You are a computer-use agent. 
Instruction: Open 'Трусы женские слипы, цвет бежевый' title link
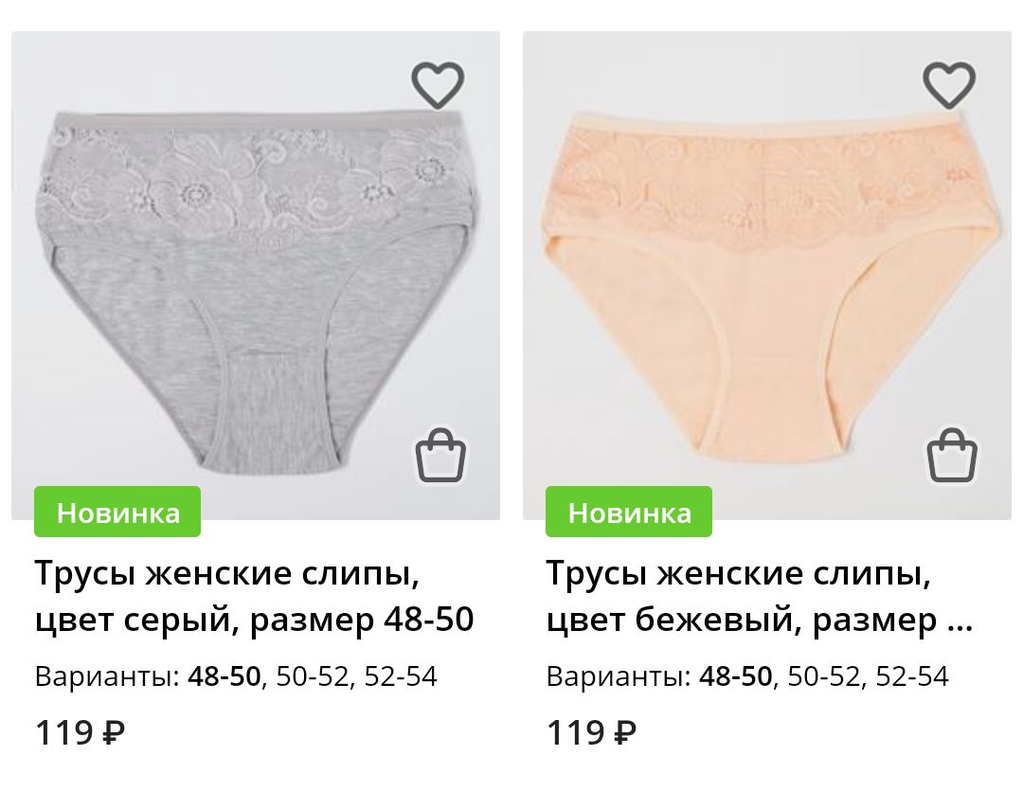coord(760,596)
